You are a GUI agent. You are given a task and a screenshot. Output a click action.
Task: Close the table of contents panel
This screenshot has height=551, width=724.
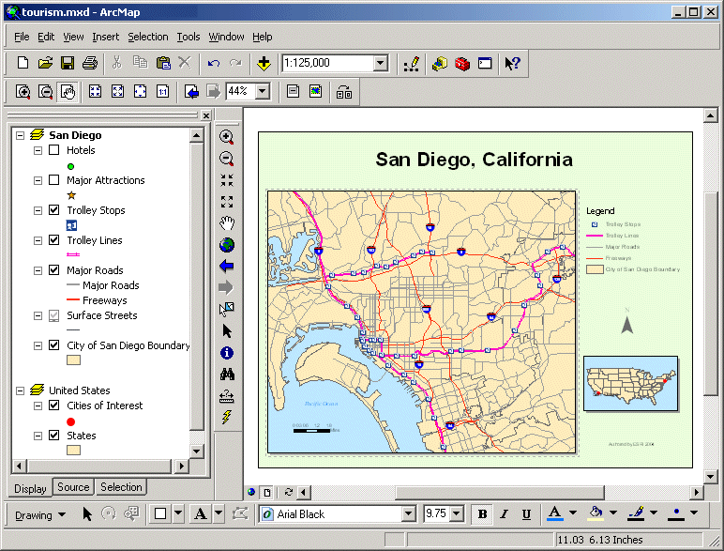[x=206, y=115]
